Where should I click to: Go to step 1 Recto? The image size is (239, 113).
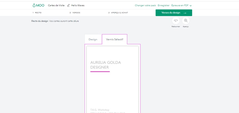(37, 13)
